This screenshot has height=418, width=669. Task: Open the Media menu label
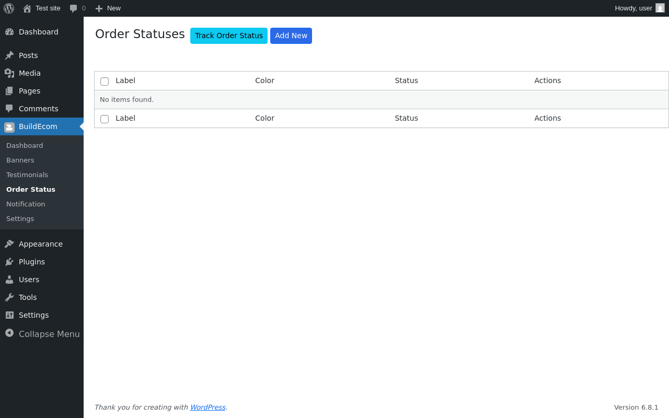point(30,73)
